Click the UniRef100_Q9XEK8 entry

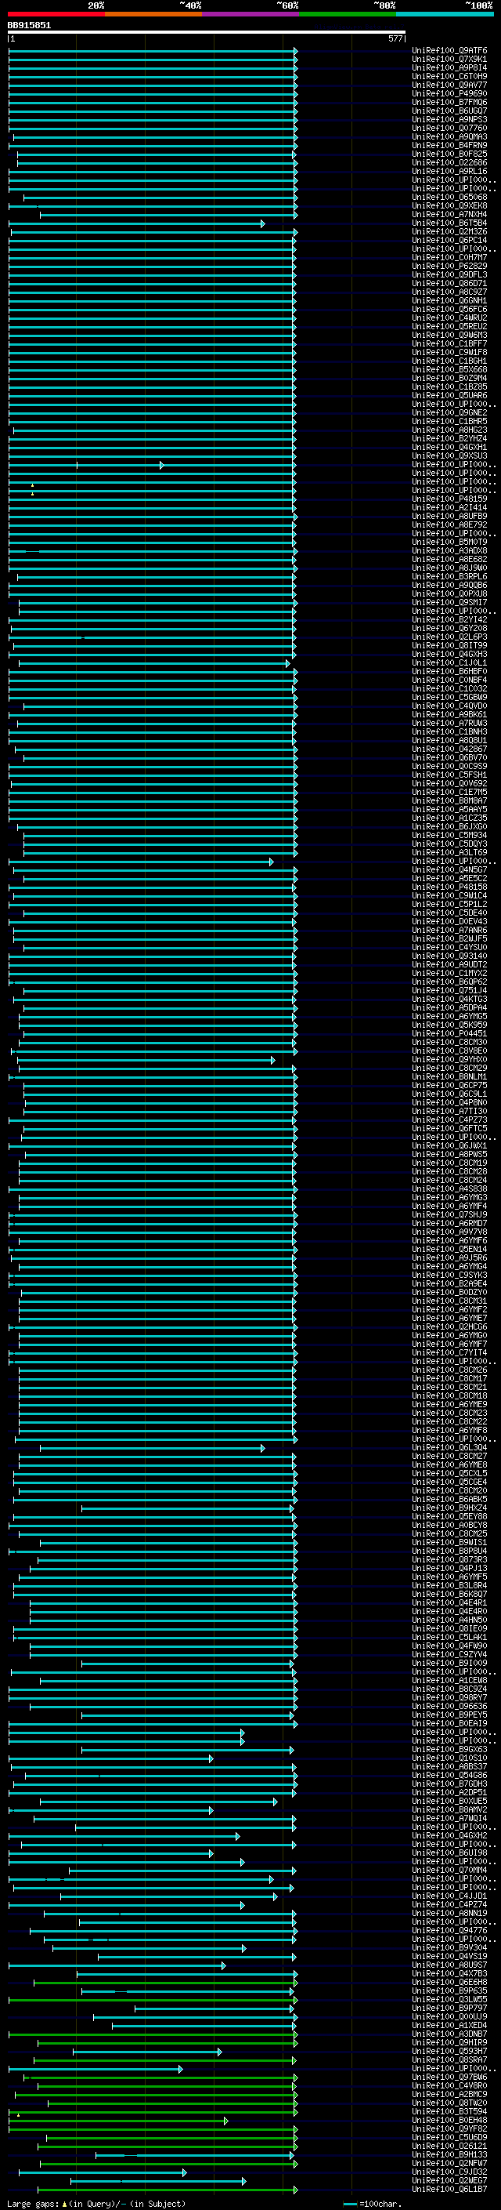click(x=449, y=206)
